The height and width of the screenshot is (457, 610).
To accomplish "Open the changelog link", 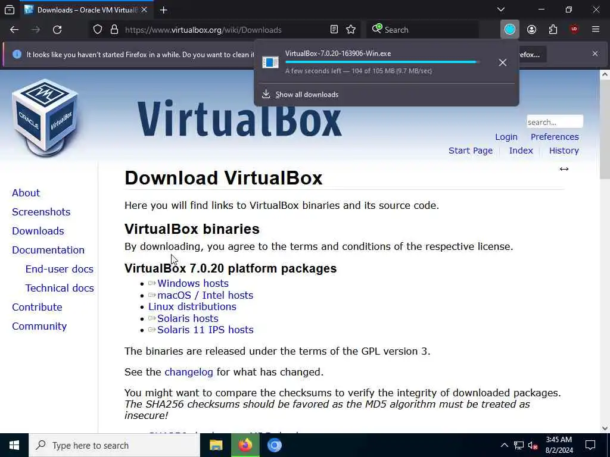I will (x=189, y=372).
